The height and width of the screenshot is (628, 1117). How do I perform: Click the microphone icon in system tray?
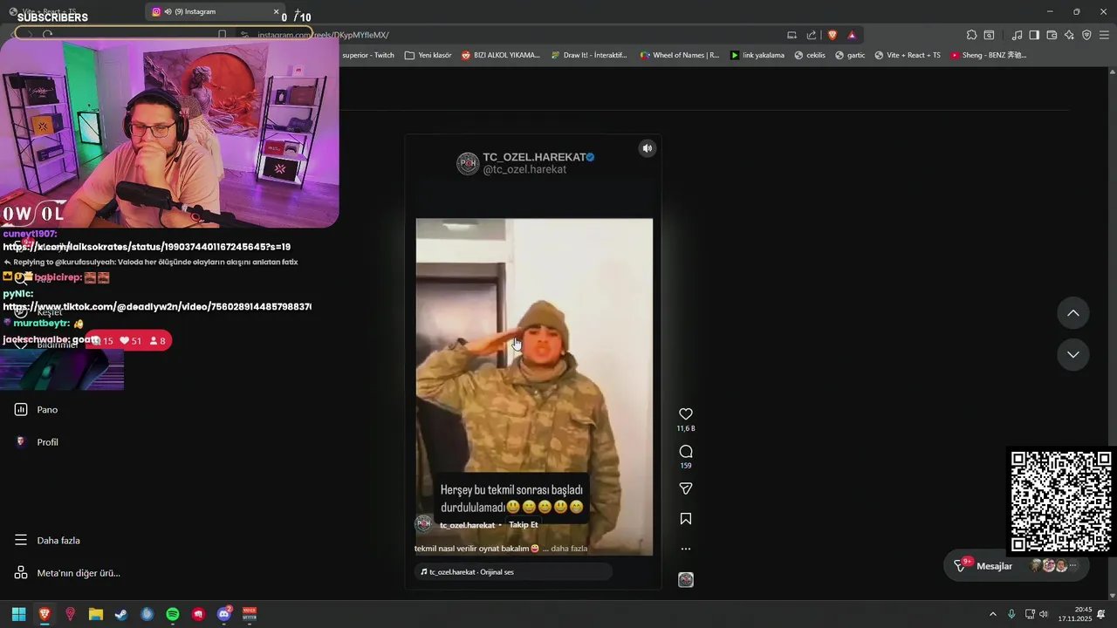[x=1011, y=614]
